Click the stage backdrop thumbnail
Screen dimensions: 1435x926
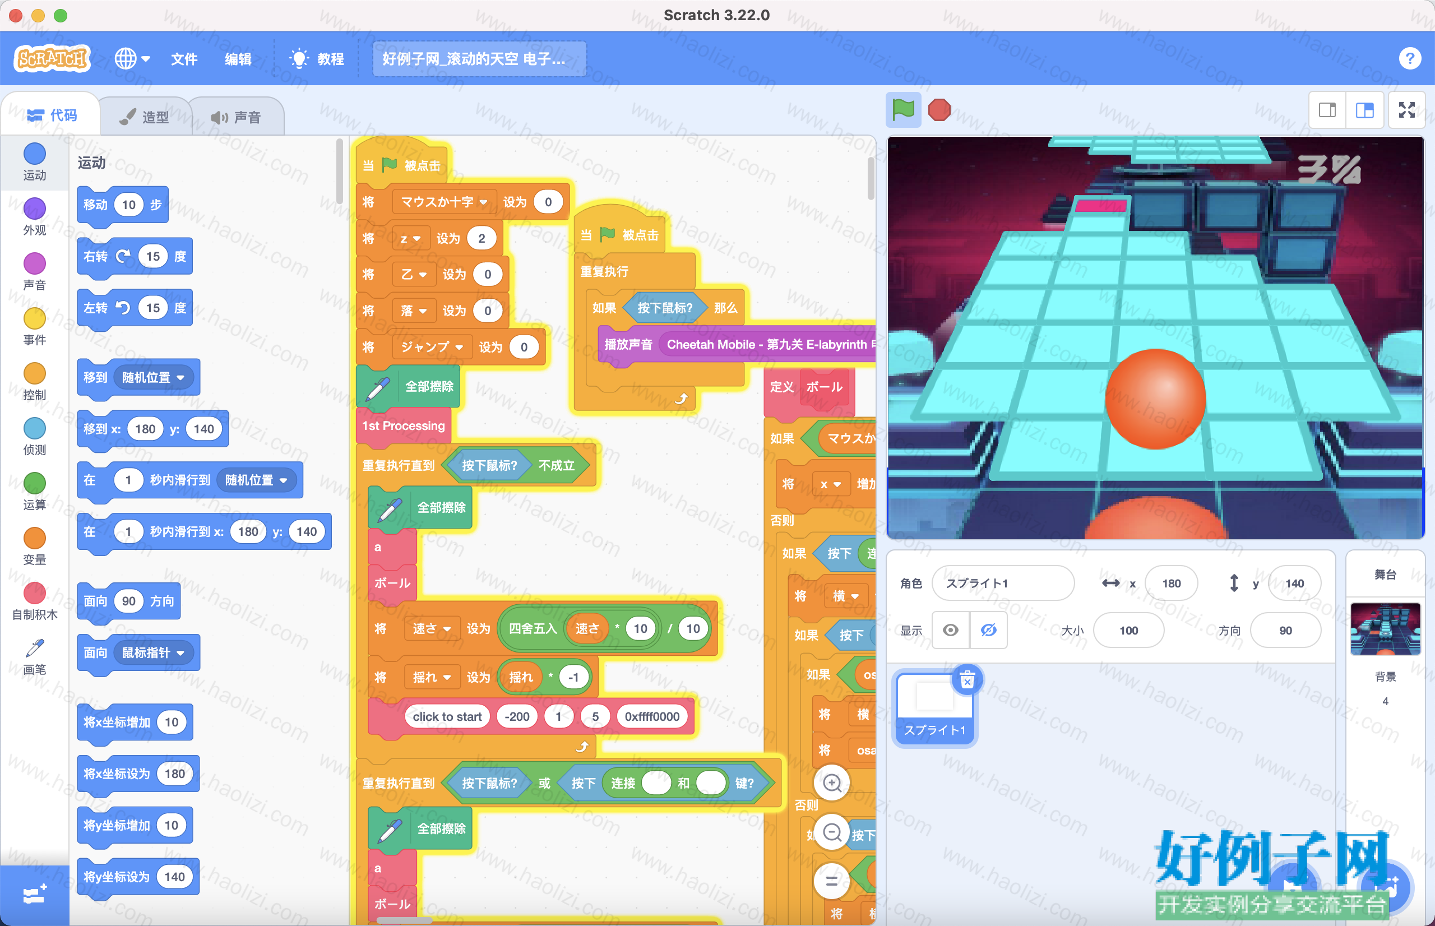[x=1385, y=628]
